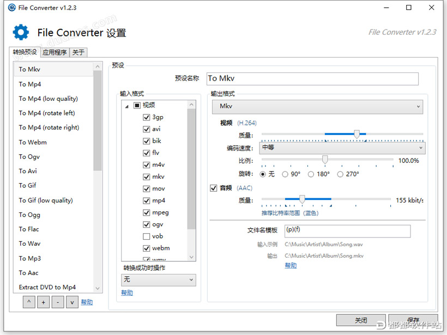447x335 pixels.
Task: Open the 关于 tab
Action: click(x=78, y=52)
